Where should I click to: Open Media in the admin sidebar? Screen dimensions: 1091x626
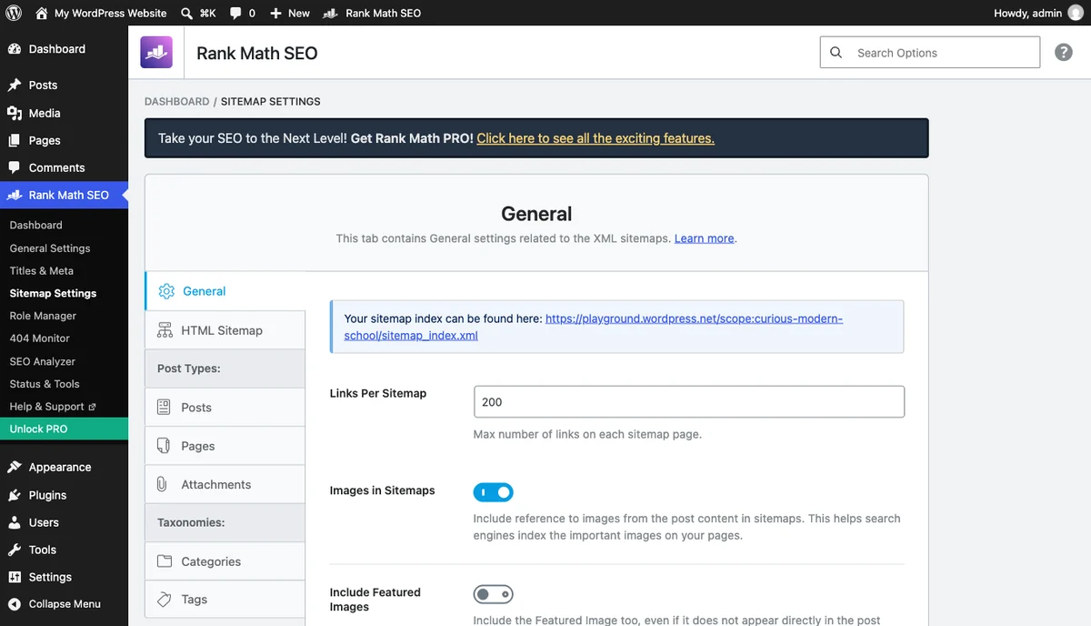(64, 113)
